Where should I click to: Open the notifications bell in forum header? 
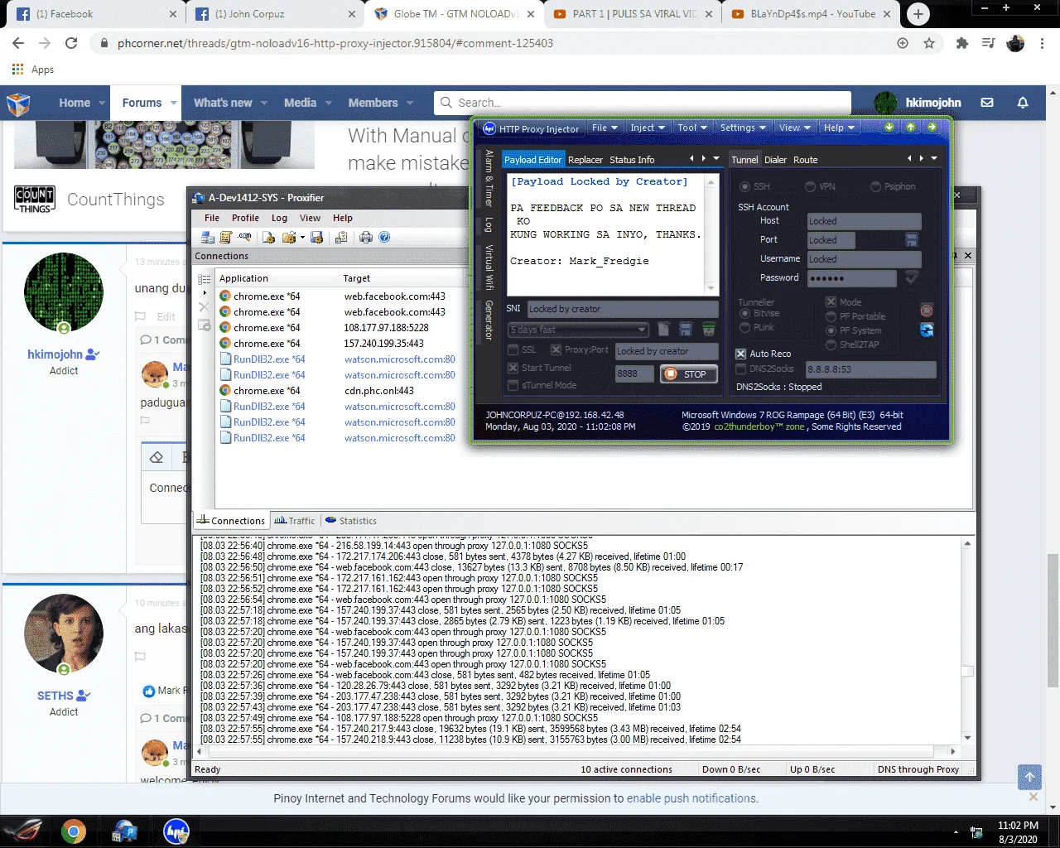[1023, 103]
